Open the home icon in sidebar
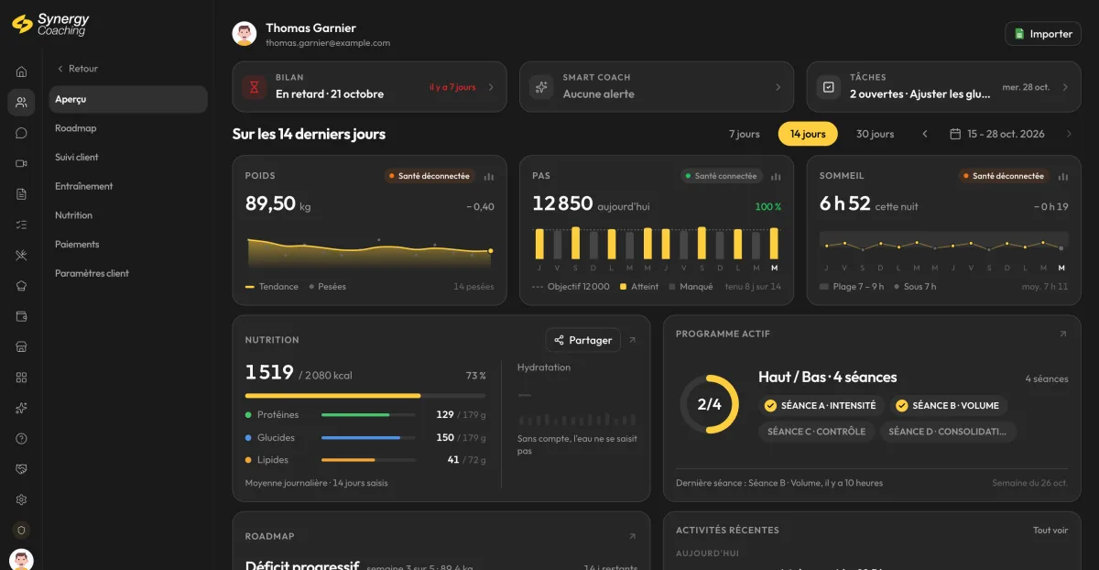The height and width of the screenshot is (570, 1099). coord(21,71)
